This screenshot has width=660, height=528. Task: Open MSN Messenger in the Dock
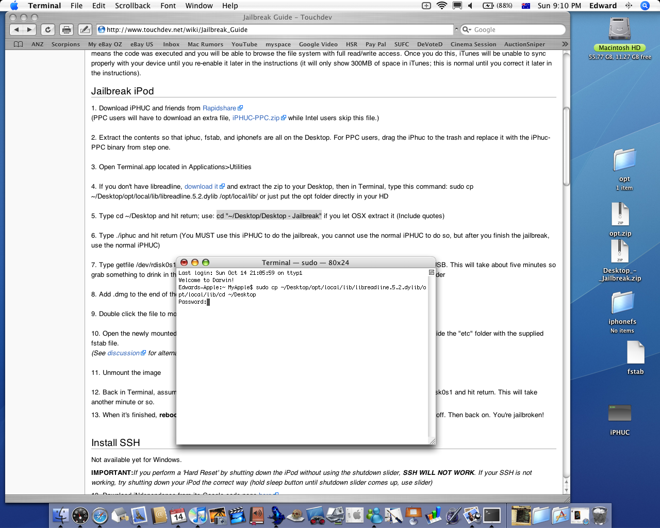pyautogui.click(x=374, y=515)
